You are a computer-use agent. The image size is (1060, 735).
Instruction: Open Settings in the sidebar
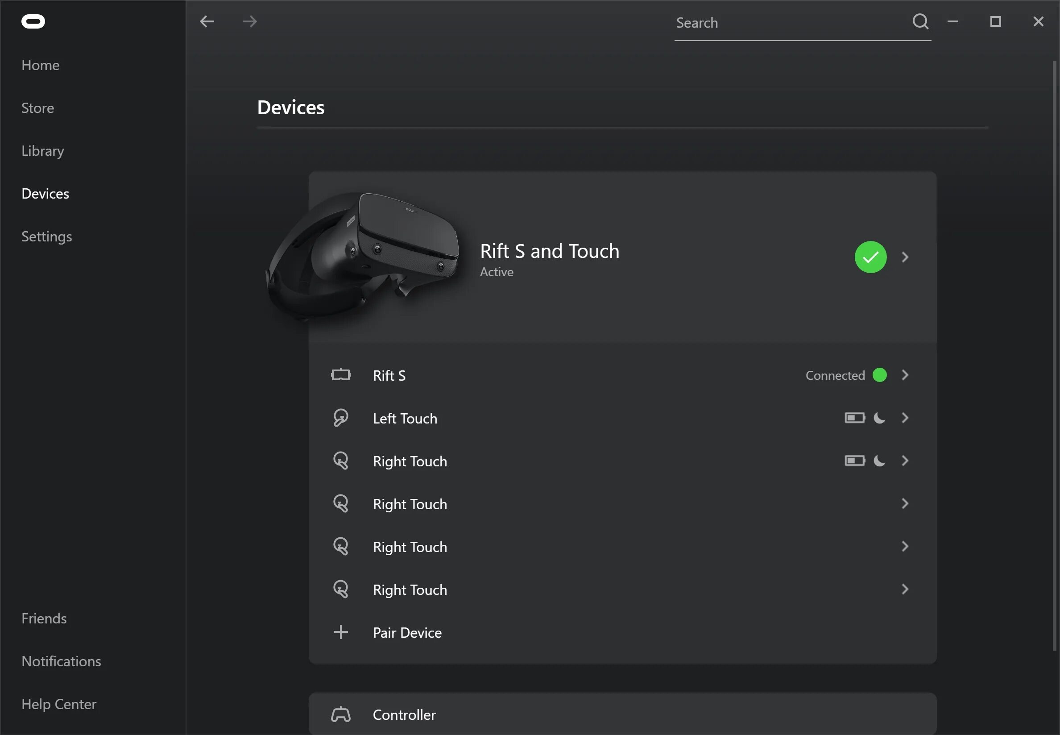(46, 237)
